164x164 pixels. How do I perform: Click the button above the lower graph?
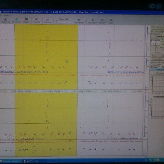point(159,98)
